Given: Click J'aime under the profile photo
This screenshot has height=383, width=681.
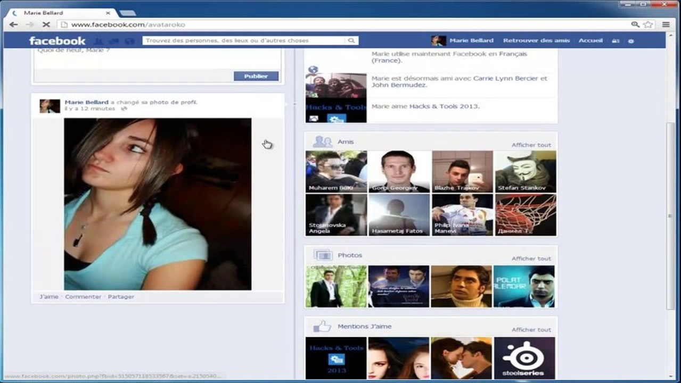Looking at the screenshot, I should 49,297.
